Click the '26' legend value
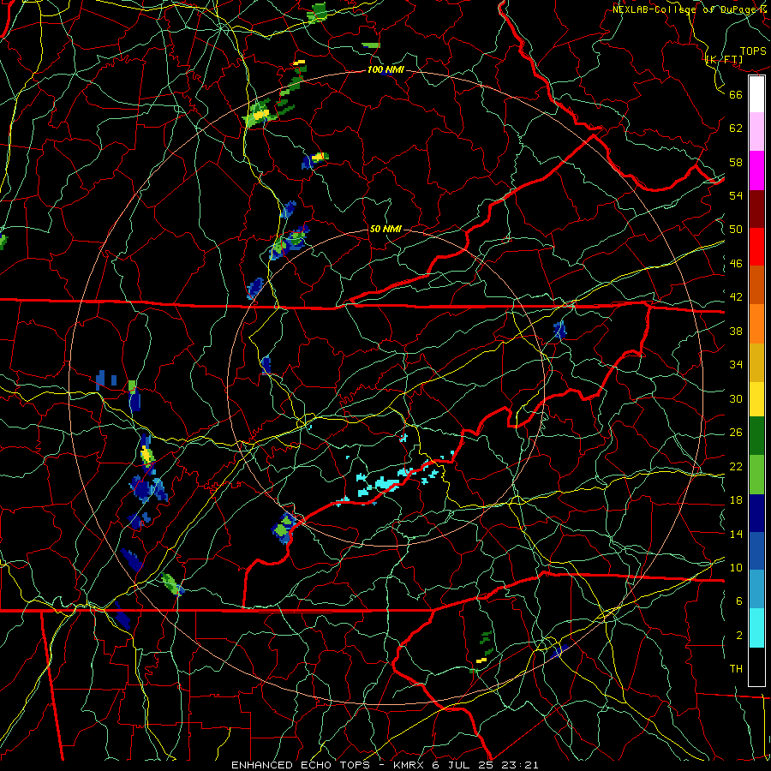 (x=736, y=433)
